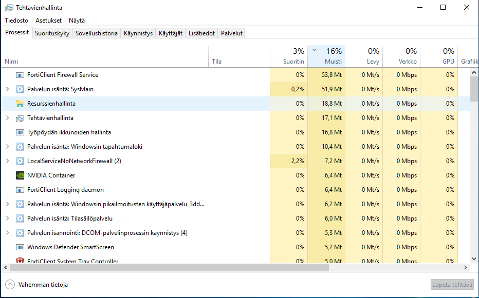This screenshot has height=298, width=479.
Task: Click the Vähemmän tietoja circle arrow icon
Action: point(10,285)
